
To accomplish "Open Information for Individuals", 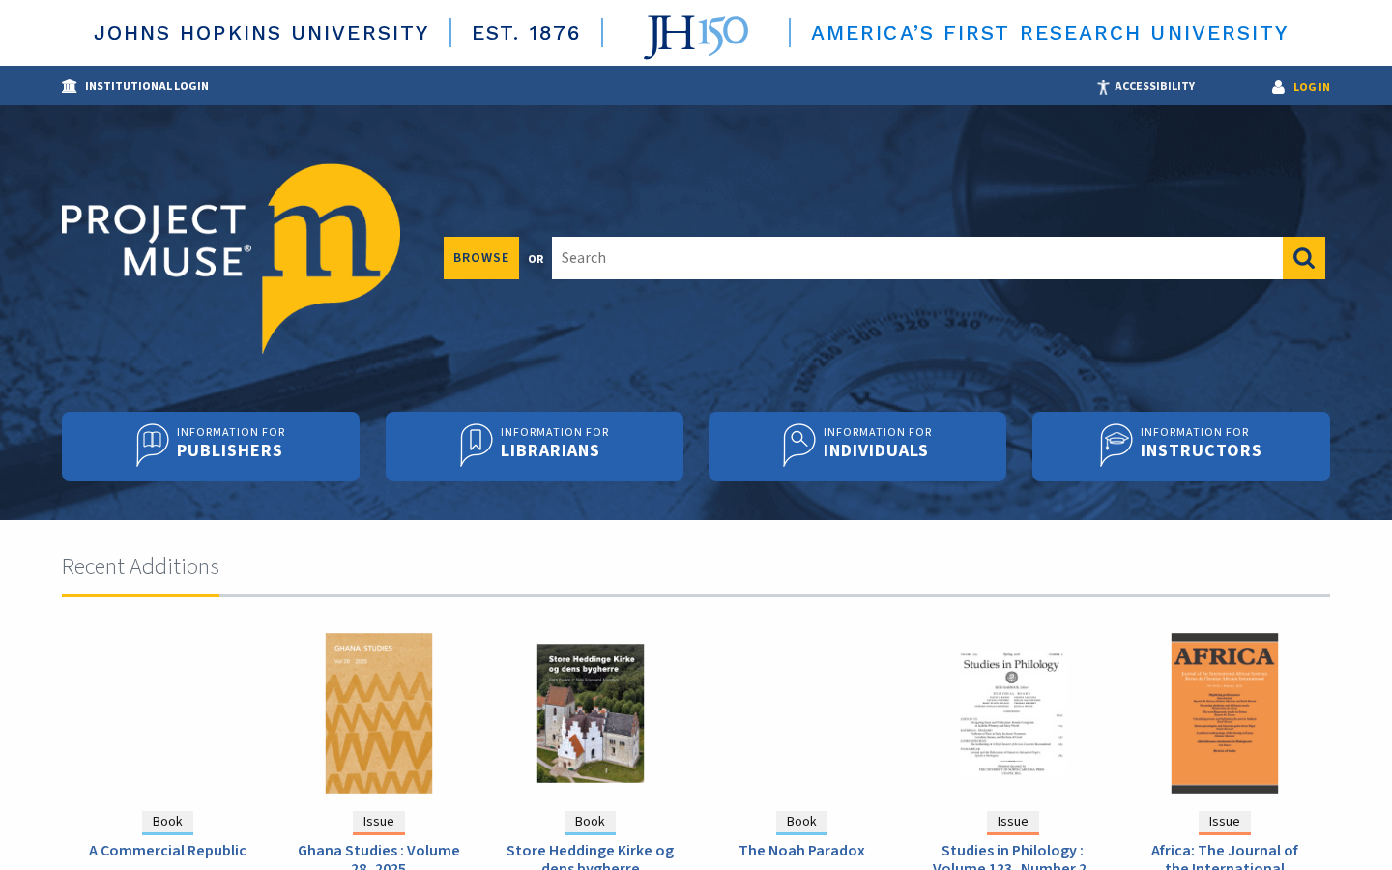I will 857,447.
